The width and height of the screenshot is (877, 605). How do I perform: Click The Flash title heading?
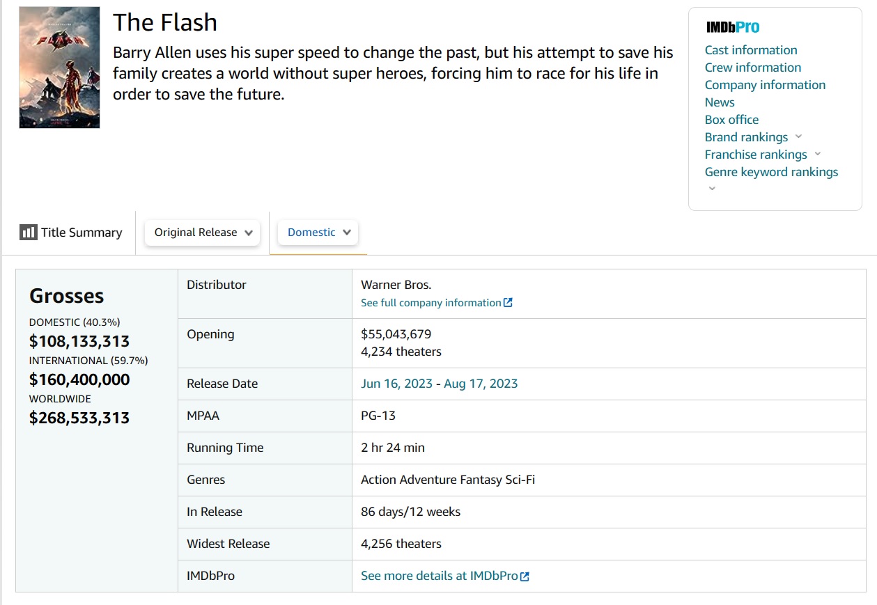165,22
